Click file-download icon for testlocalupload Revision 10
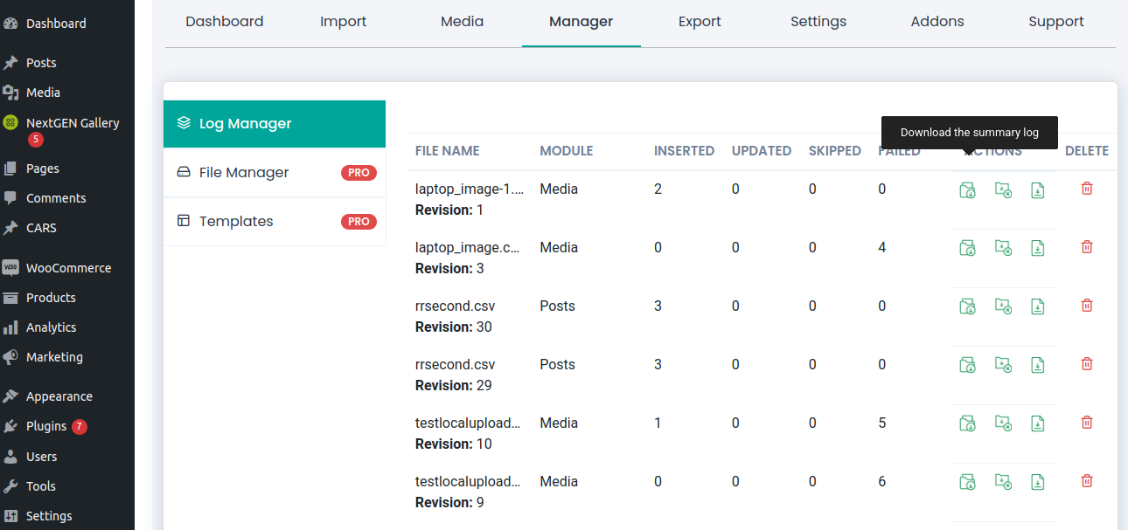The width and height of the screenshot is (1128, 530). 1038,423
